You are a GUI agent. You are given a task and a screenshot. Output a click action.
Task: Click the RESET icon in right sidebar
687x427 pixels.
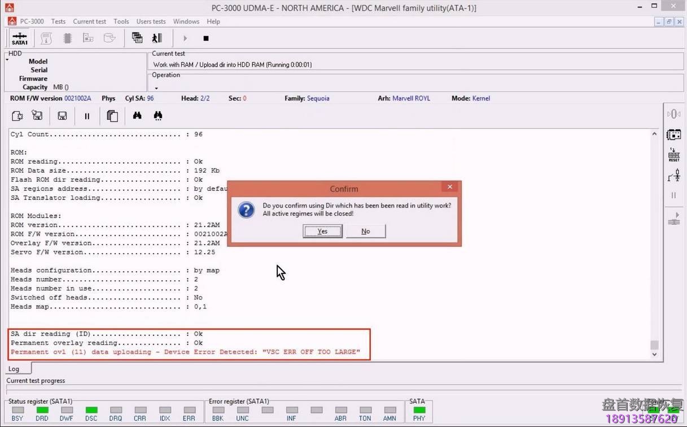tap(673, 154)
